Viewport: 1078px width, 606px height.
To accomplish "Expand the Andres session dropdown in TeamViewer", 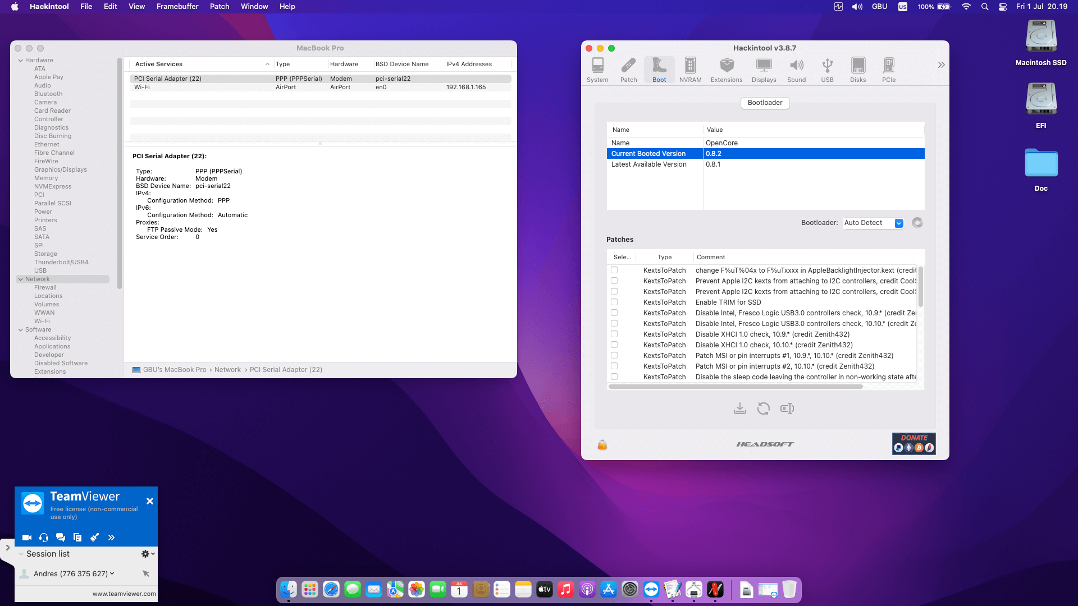I will pos(112,573).
